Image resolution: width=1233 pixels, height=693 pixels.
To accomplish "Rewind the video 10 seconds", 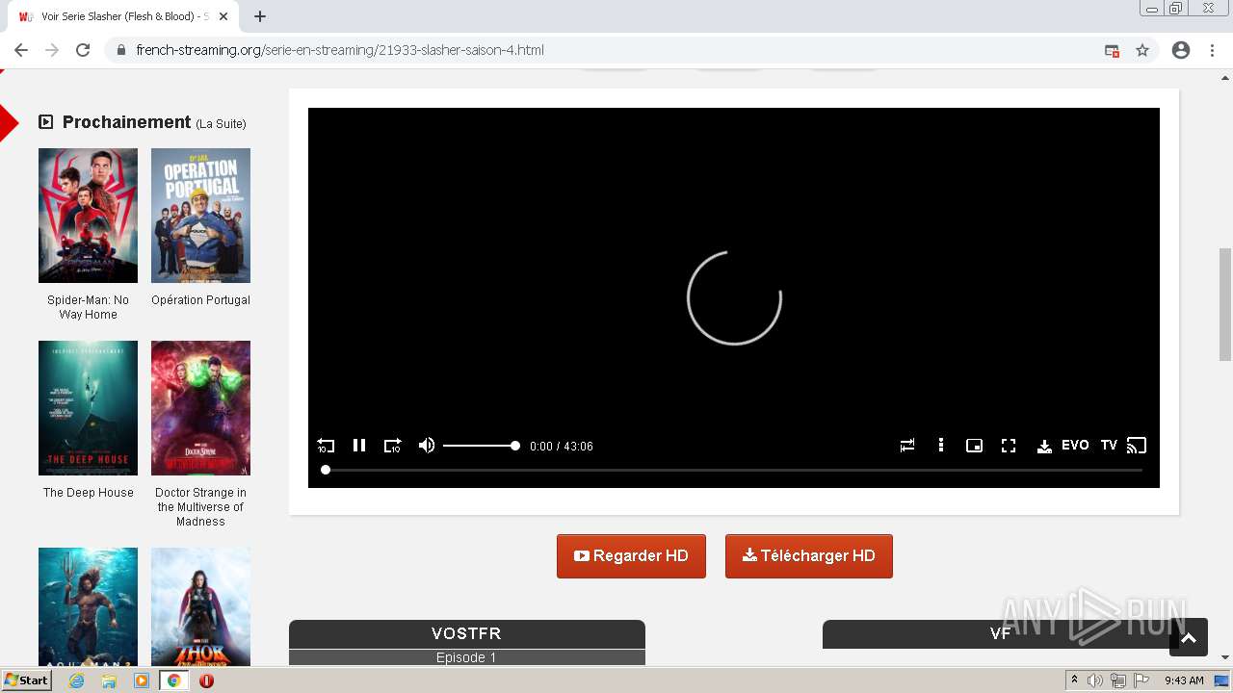I will pos(326,446).
